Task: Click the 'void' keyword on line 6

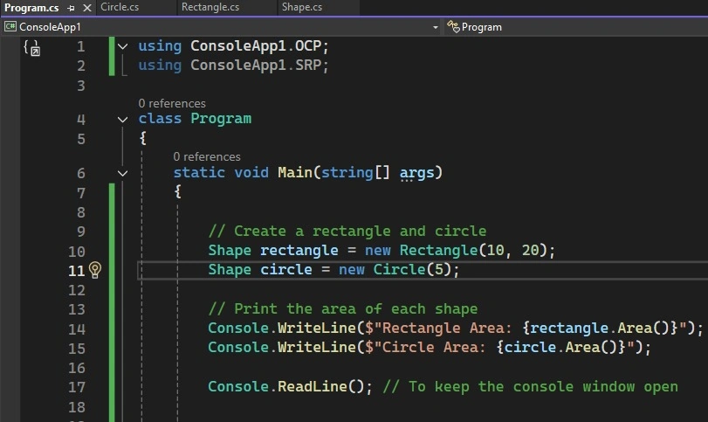Action: pos(251,173)
